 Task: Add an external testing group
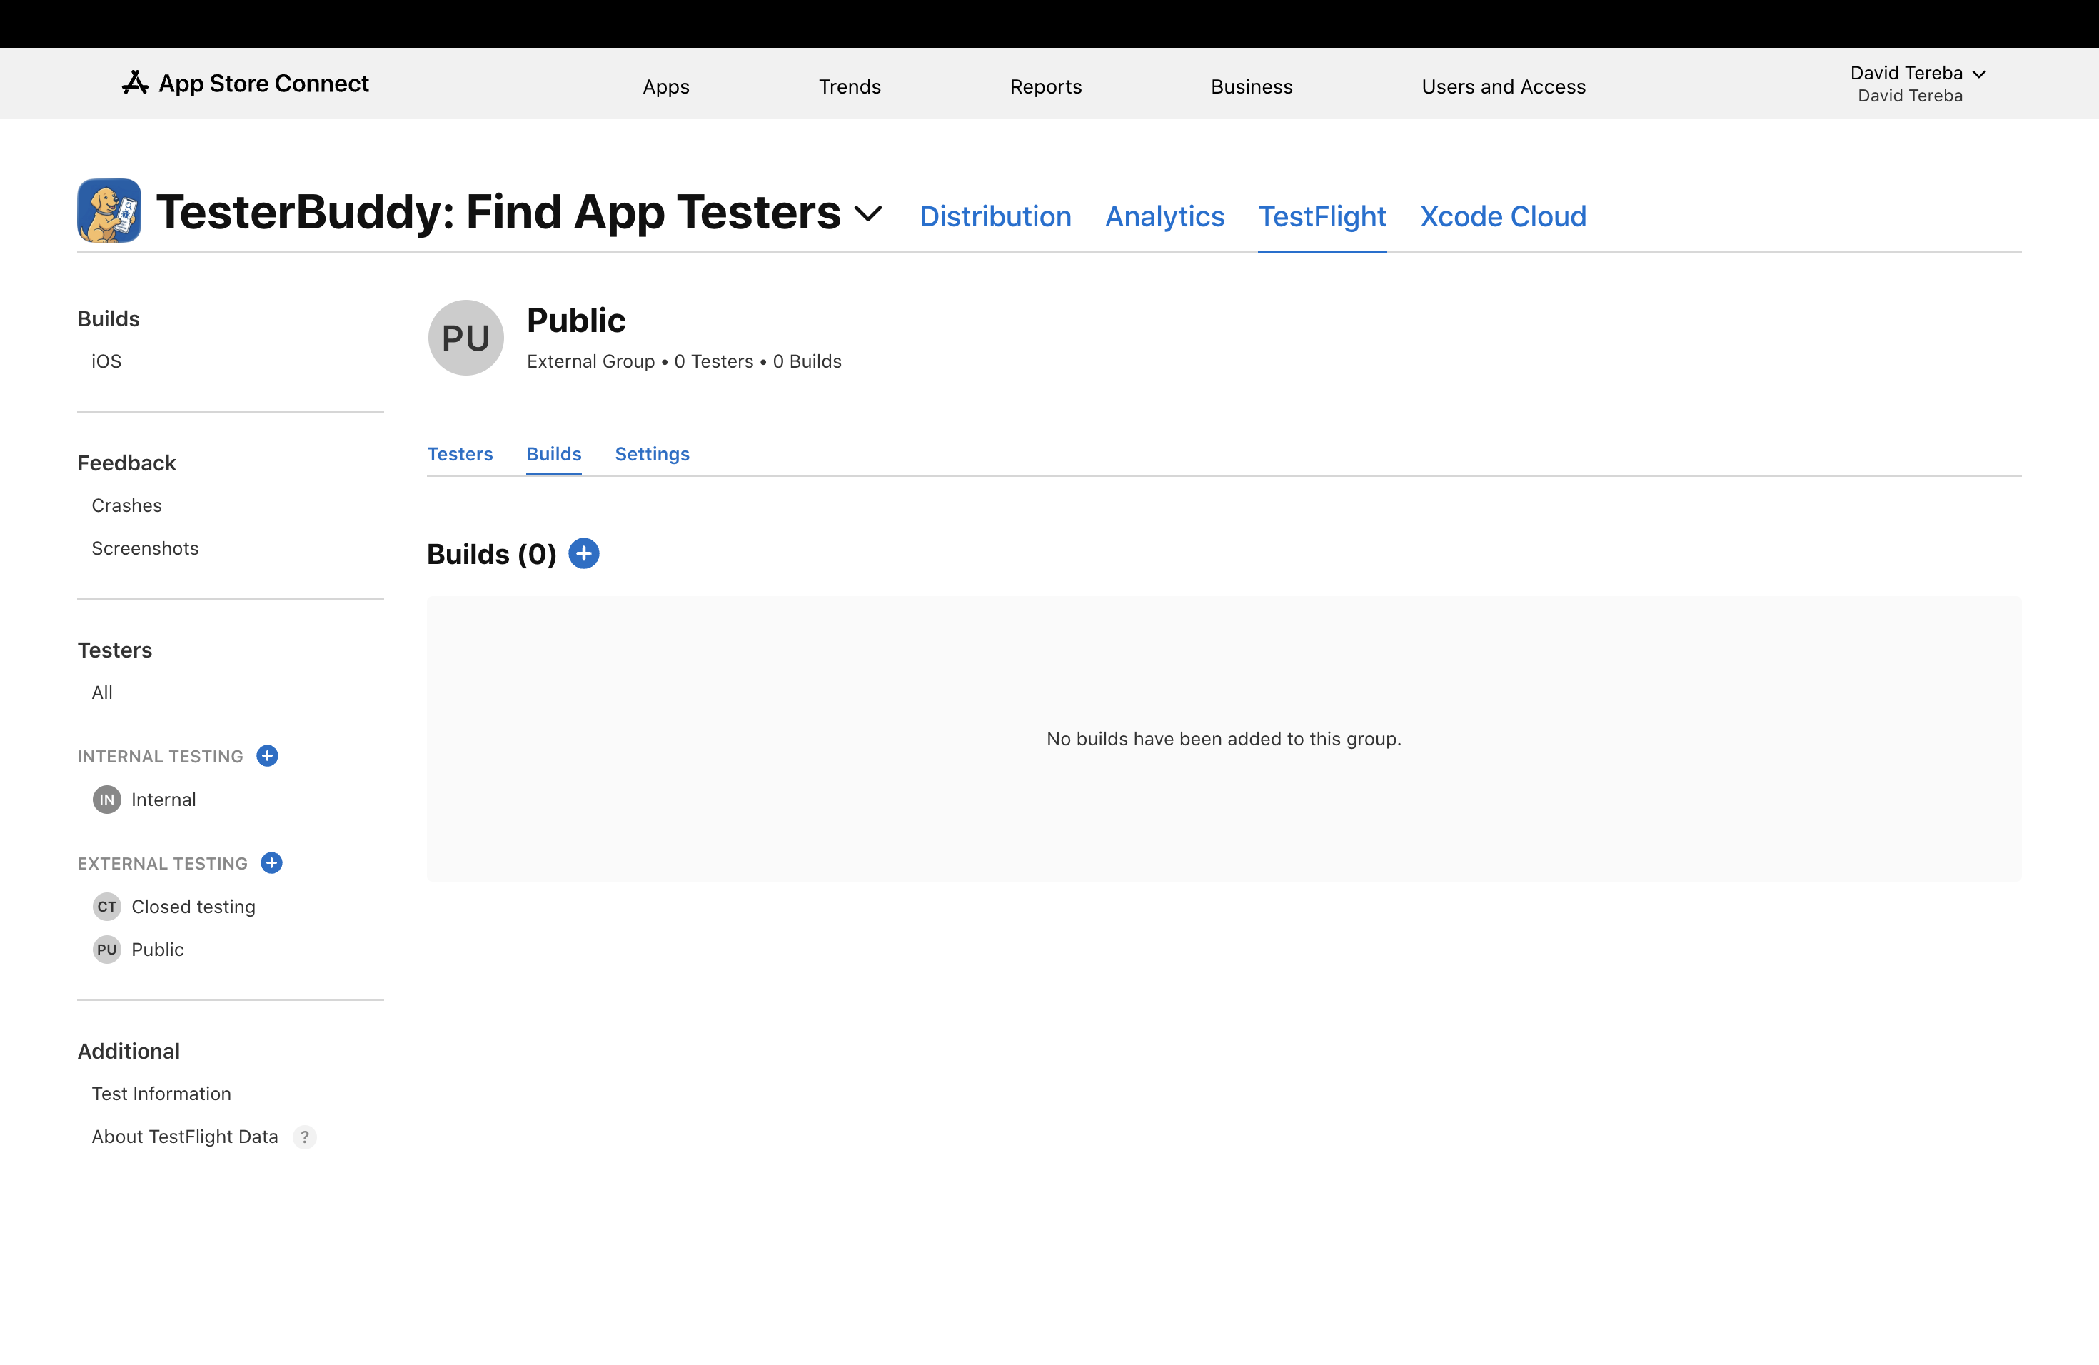[271, 862]
